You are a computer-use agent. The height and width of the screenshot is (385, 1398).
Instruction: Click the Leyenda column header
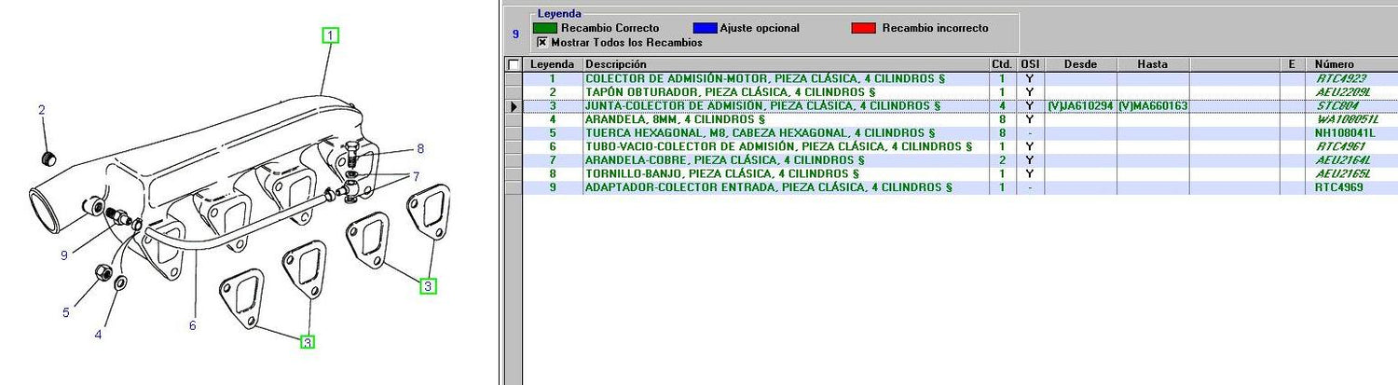pos(552,64)
